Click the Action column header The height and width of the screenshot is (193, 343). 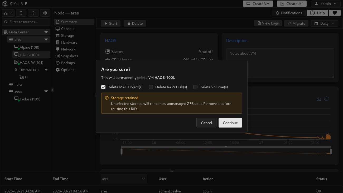pyautogui.click(x=208, y=179)
